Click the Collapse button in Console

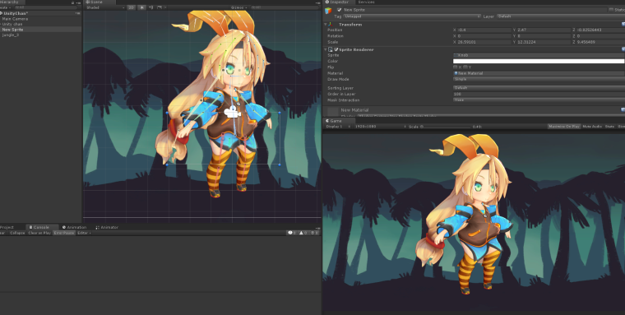click(x=17, y=233)
